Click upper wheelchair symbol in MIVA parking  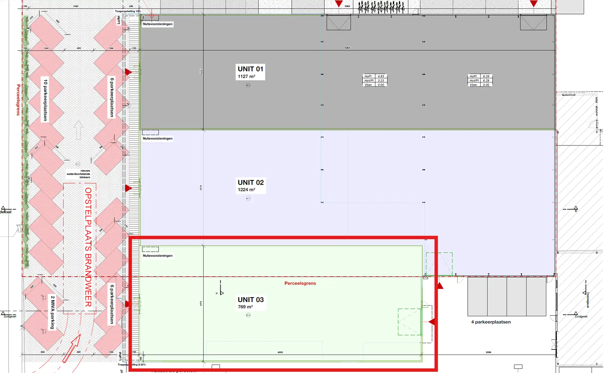click(43, 297)
